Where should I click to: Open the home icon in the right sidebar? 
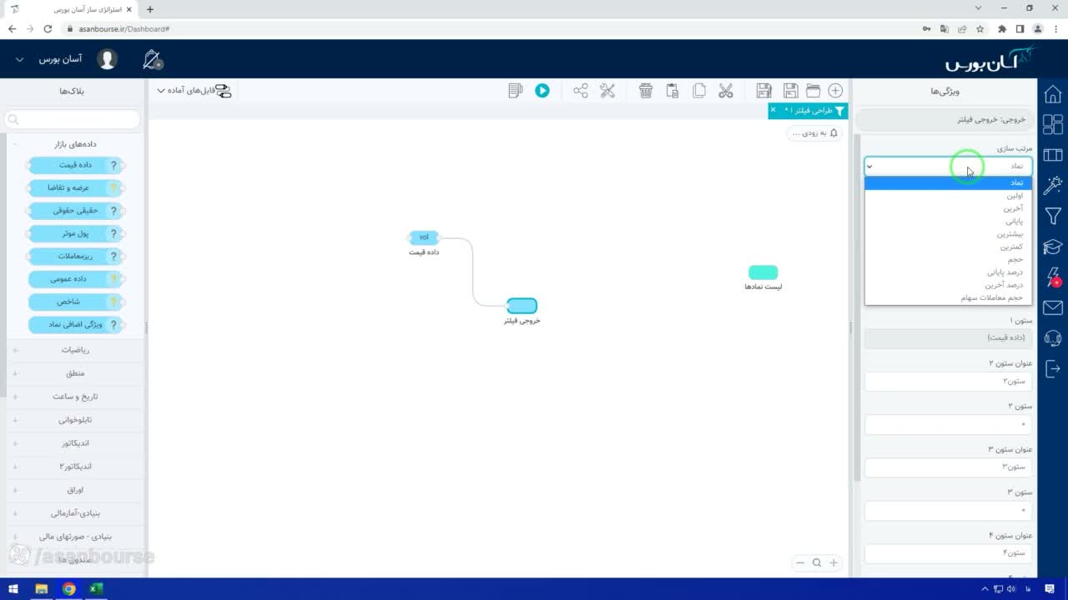[x=1053, y=94]
